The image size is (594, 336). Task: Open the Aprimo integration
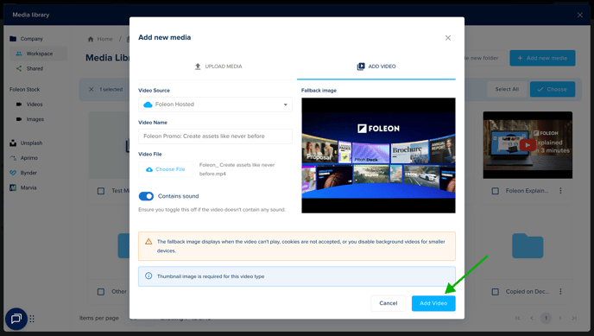[24, 158]
